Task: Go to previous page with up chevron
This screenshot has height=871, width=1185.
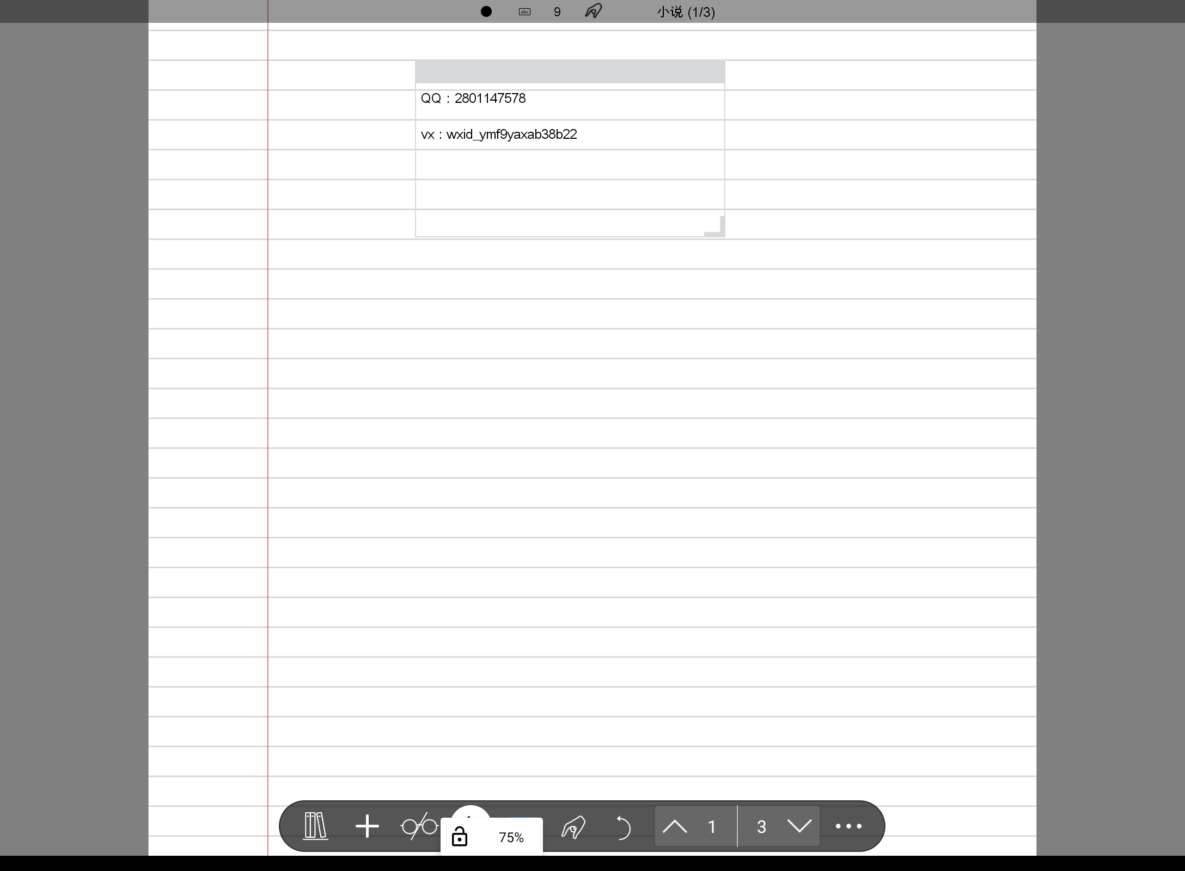Action: [675, 826]
